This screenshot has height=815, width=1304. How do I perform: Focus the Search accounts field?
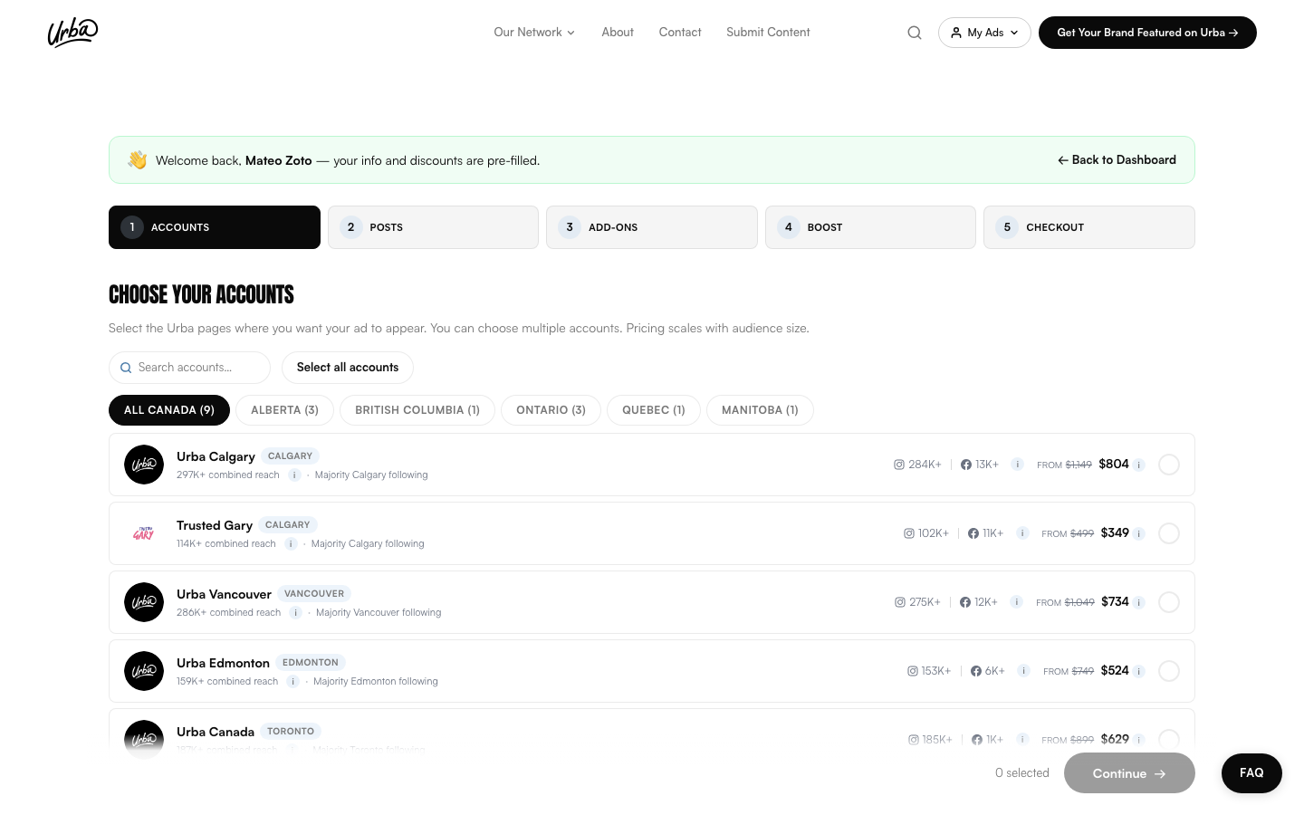[189, 368]
